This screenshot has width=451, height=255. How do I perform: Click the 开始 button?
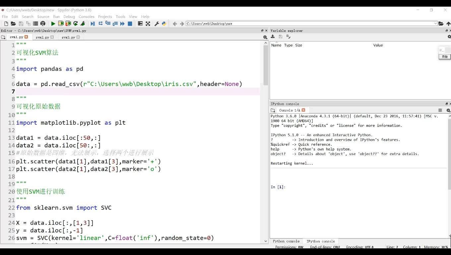445,57
